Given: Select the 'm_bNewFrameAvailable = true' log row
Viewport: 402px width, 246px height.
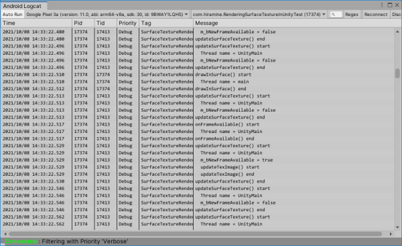Looking at the screenshot, I should coord(198,160).
